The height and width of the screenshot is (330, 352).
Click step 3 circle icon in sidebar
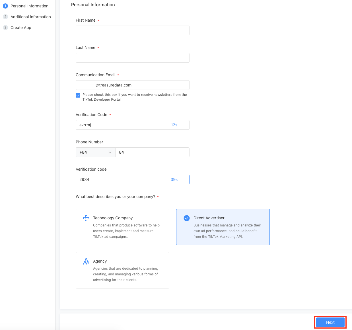click(x=5, y=28)
